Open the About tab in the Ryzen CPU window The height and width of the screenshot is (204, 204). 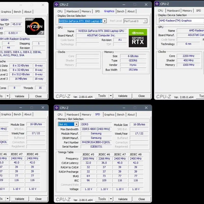tap(28, 12)
